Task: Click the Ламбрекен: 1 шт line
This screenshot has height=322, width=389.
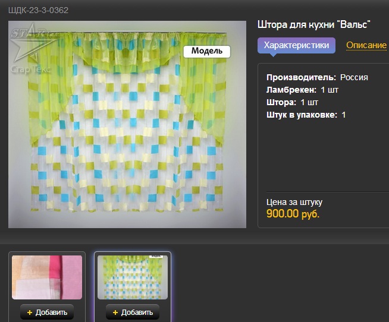Action: point(302,90)
